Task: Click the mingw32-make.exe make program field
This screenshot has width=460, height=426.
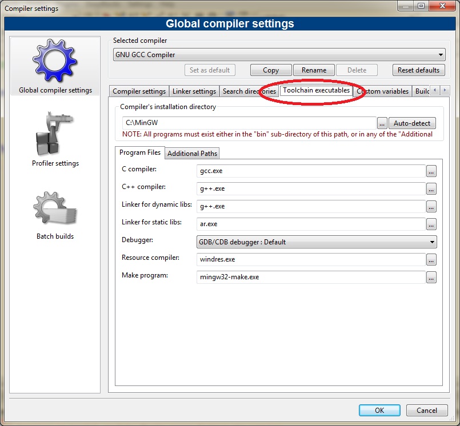Action: pos(311,278)
